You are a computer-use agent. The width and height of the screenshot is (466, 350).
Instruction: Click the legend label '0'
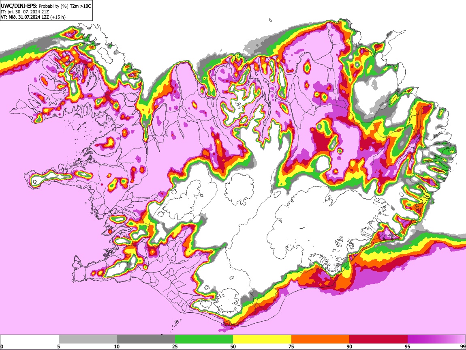(2, 346)
